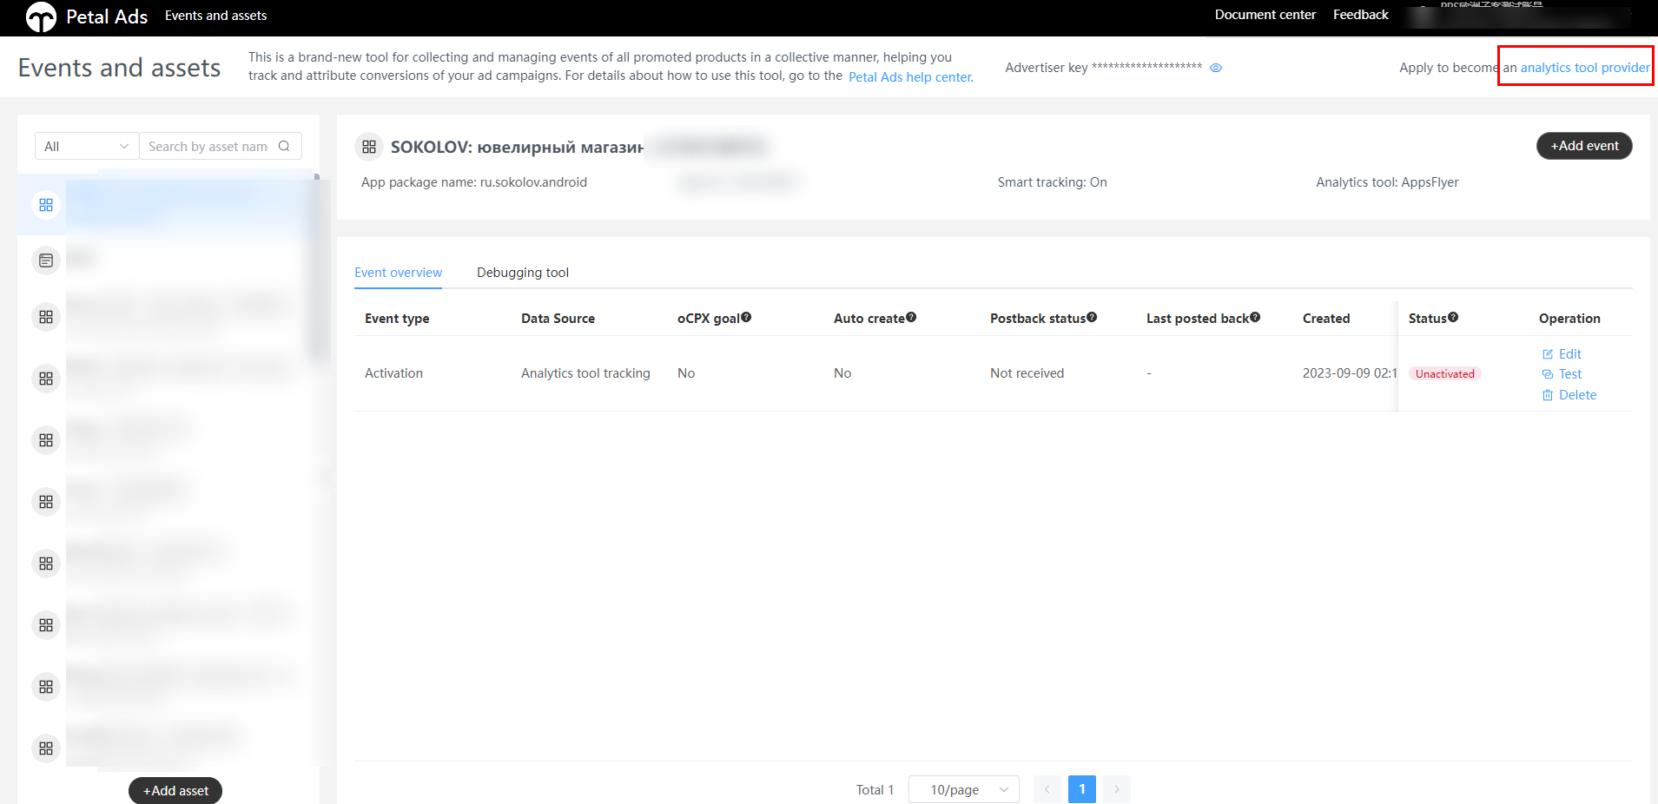1658x804 pixels.
Task: Click the search magnifier in asset search
Action: tap(285, 146)
